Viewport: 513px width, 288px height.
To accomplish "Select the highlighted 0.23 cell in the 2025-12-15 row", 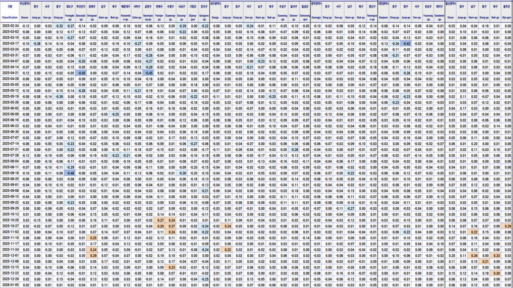I will [x=171, y=267].
